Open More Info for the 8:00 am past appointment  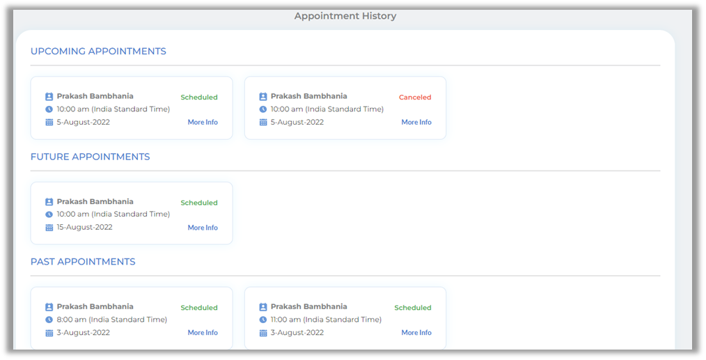click(203, 333)
